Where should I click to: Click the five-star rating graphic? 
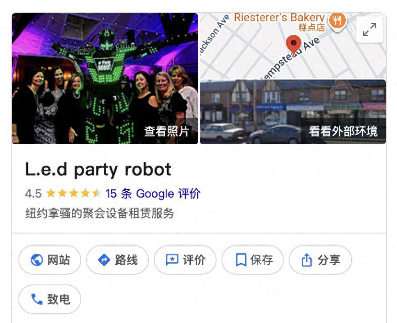74,193
